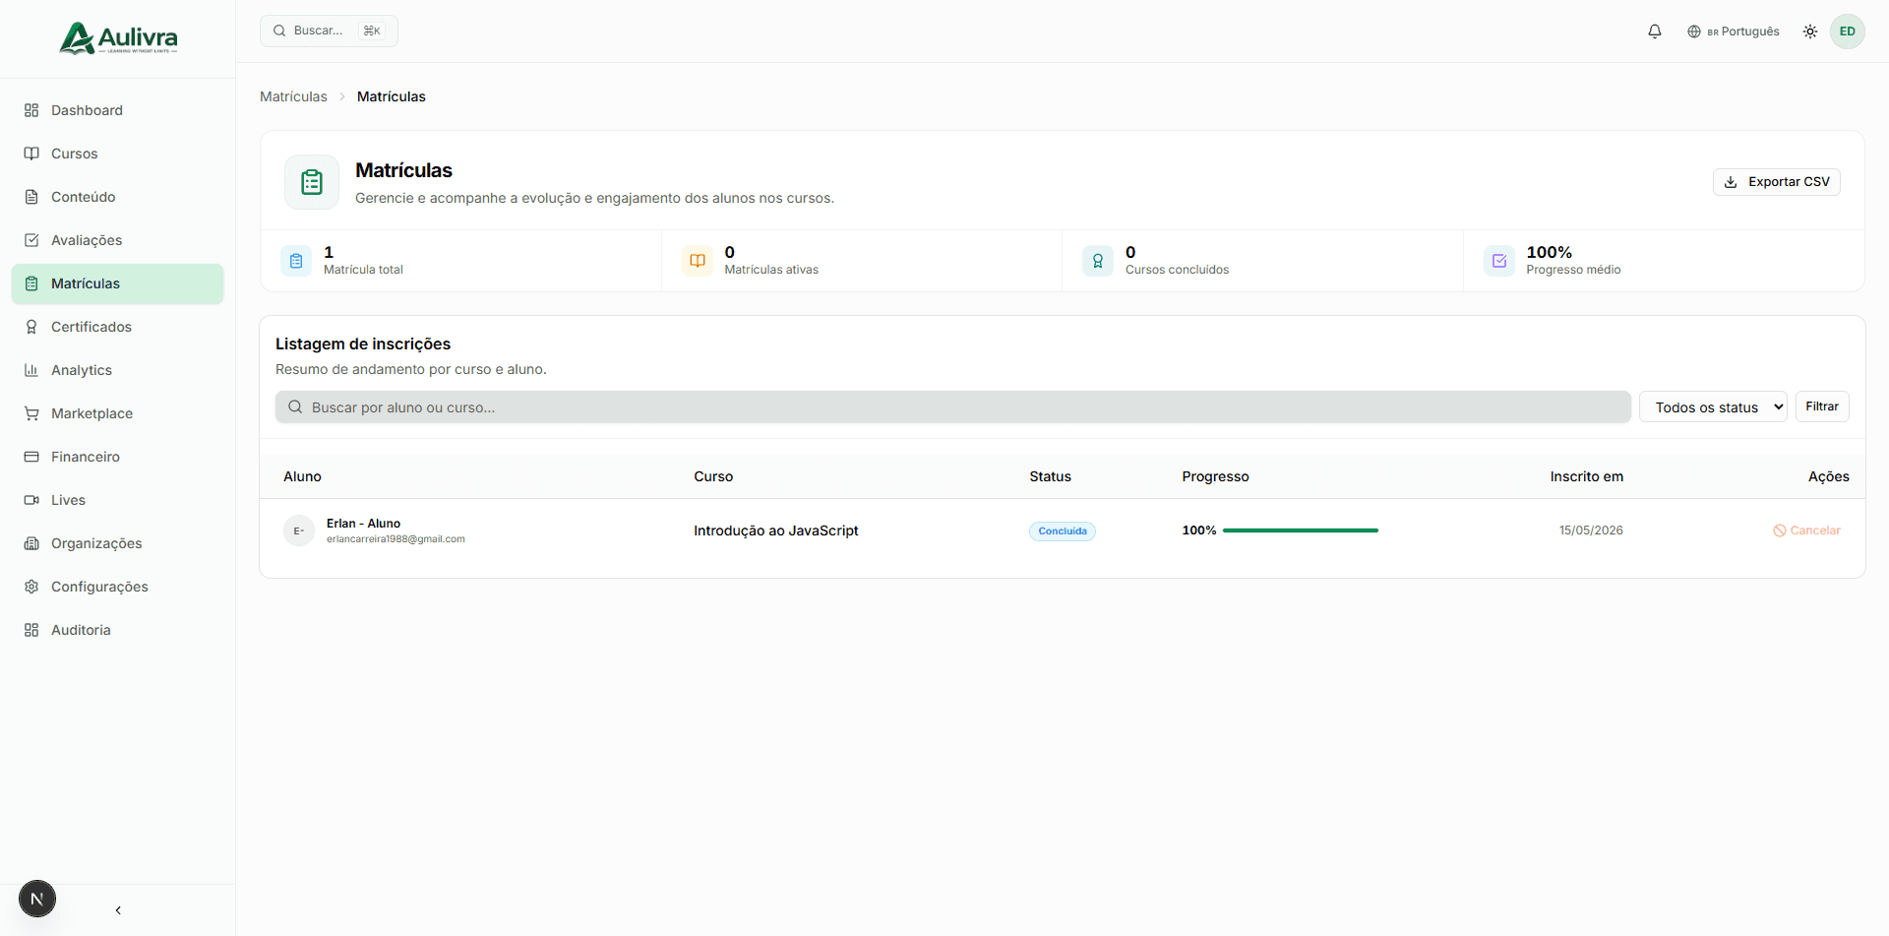The width and height of the screenshot is (1889, 936).
Task: Click the Progresso column header
Action: 1215,476
